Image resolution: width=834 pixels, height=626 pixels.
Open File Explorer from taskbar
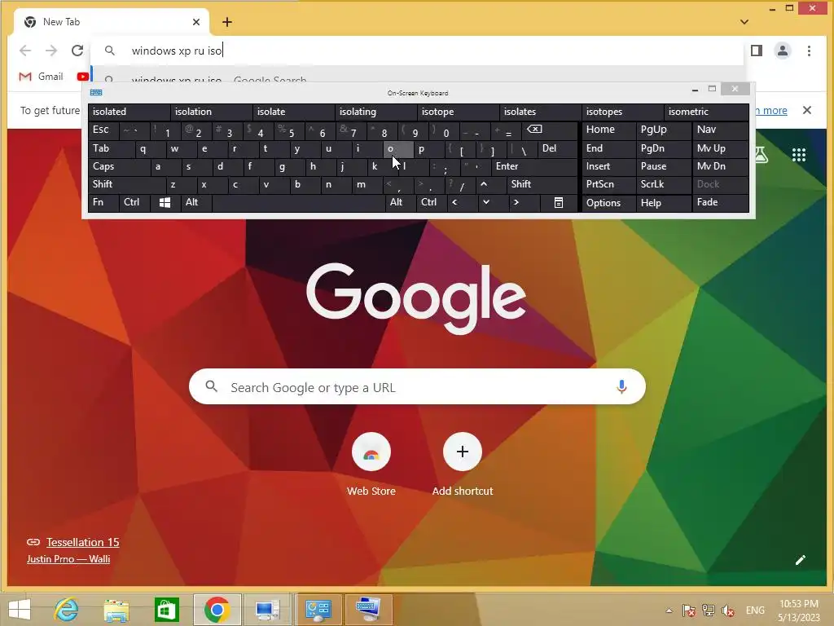(x=116, y=610)
